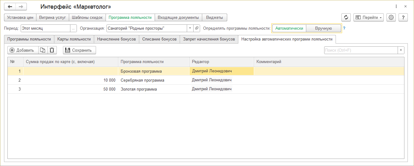This screenshot has height=166, width=414.
Task: Clear search with the x icon
Action: pyautogui.click(x=401, y=50)
